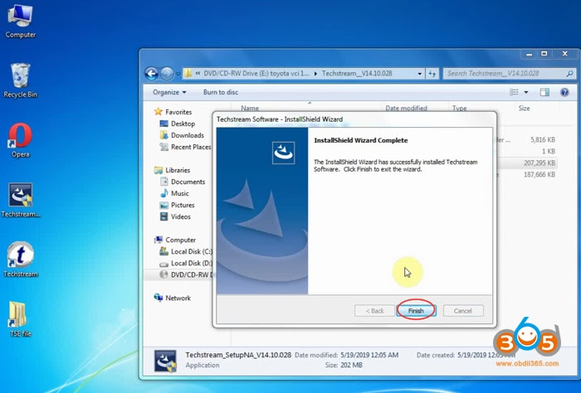Select the TSE file folder icon
The width and height of the screenshot is (581, 393).
[x=21, y=319]
